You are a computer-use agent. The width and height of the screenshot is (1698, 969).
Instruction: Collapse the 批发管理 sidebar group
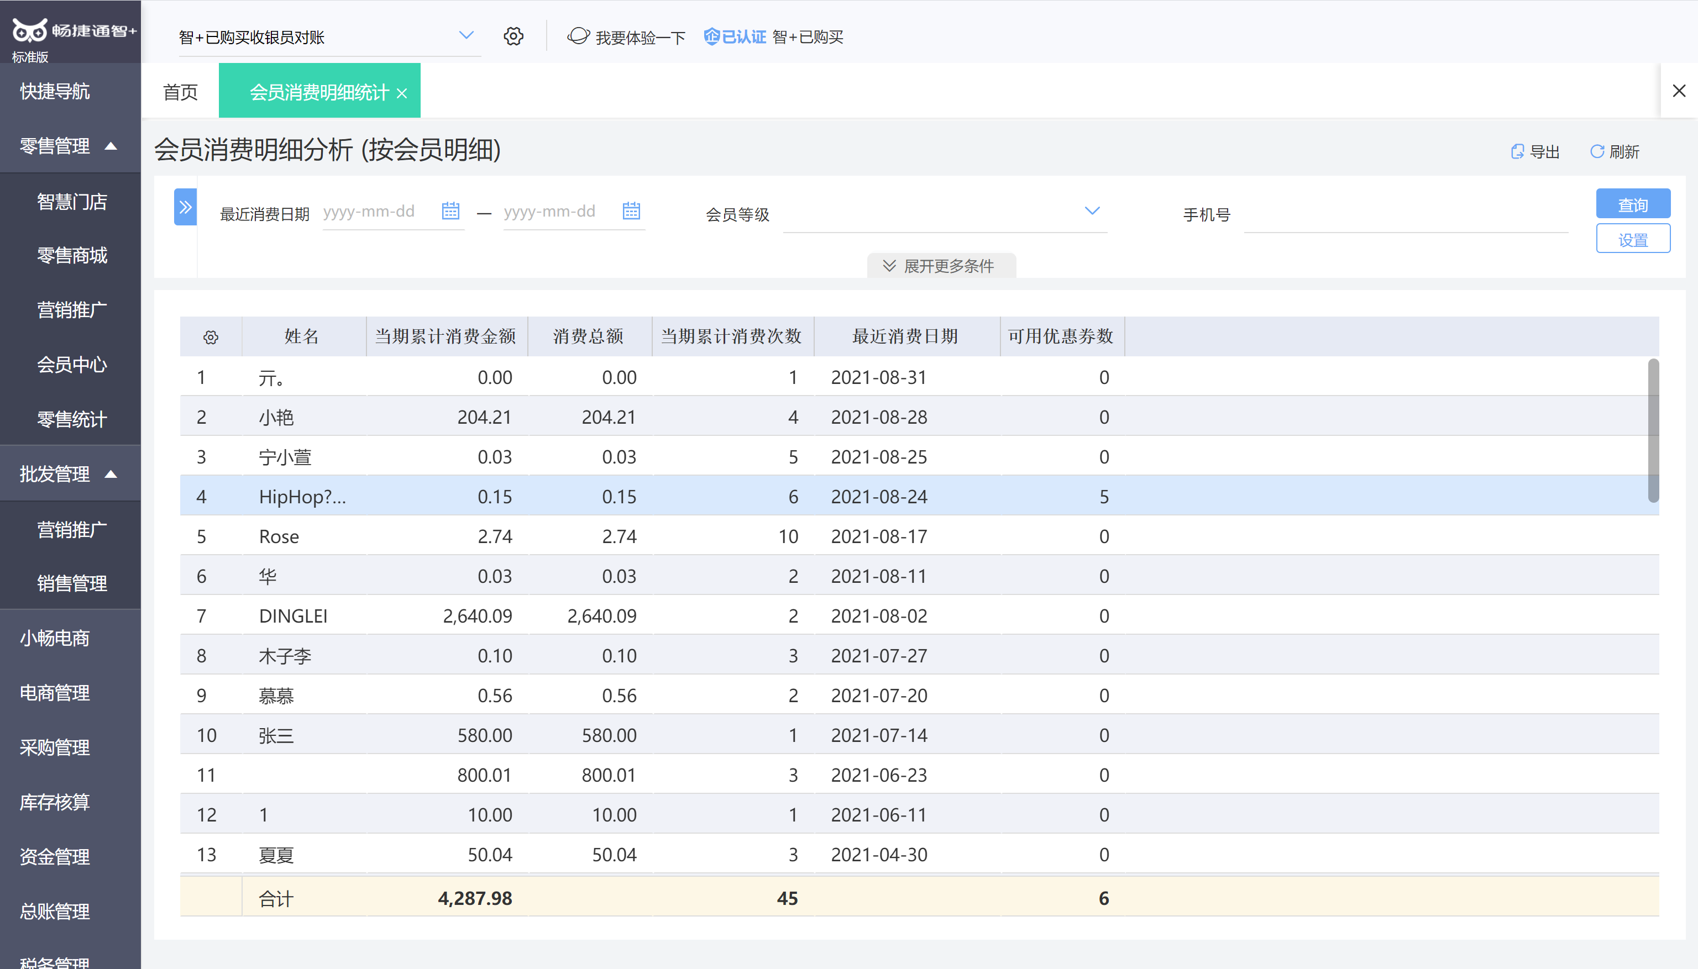111,474
